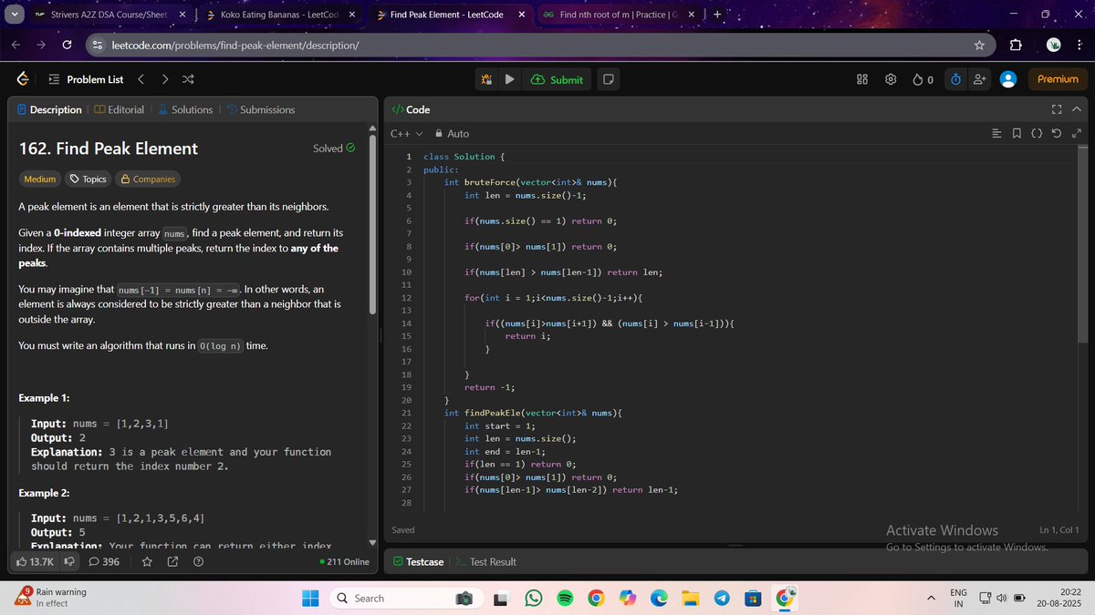This screenshot has height=615, width=1095.
Task: Reload the page
Action: point(67,45)
